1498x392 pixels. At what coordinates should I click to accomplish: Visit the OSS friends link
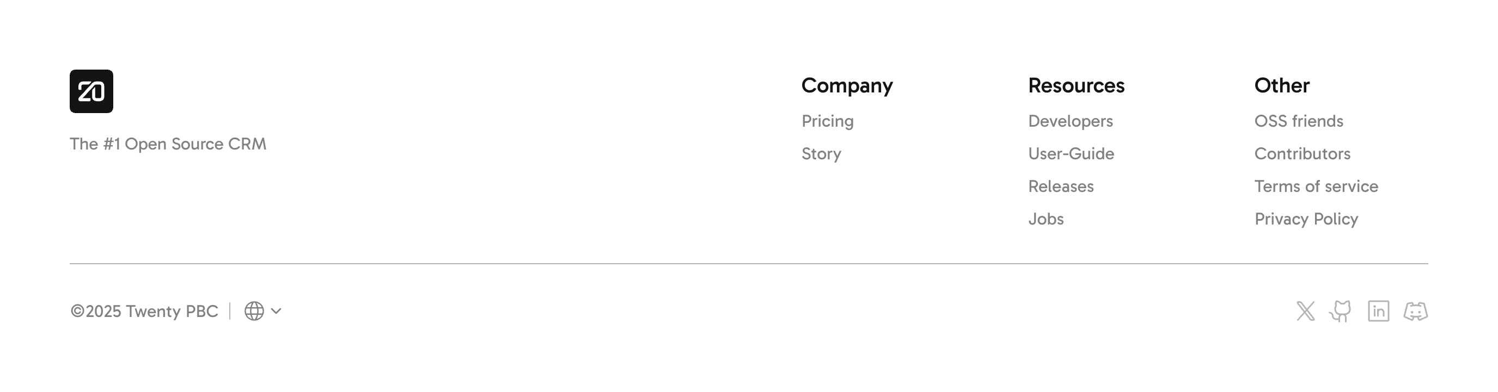click(x=1299, y=121)
